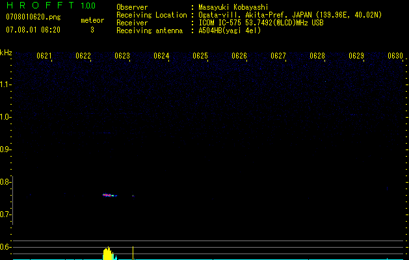The height and width of the screenshot is (260, 409).
Task: Click the HROFFT 1.0.0 title text
Action: click(x=51, y=5)
